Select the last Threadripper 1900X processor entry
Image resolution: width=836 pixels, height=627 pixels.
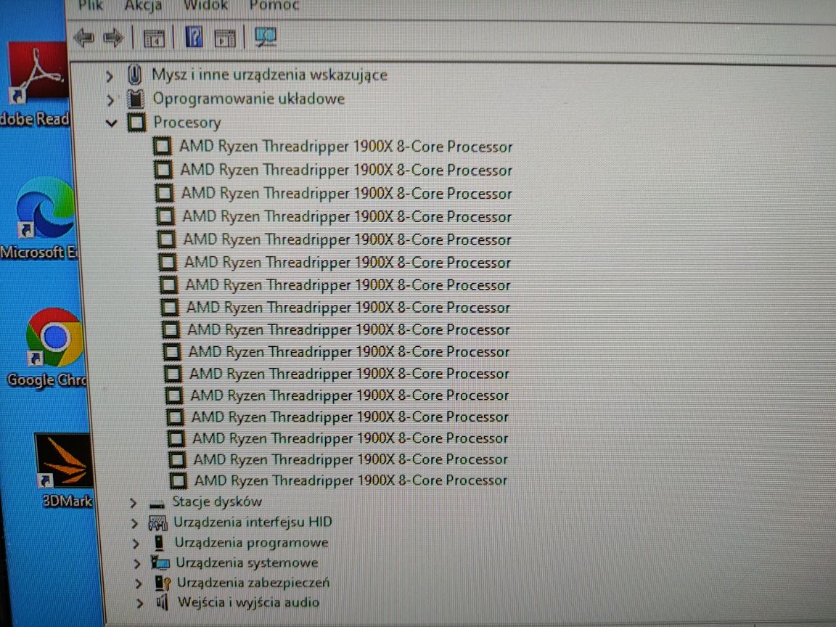coord(351,480)
